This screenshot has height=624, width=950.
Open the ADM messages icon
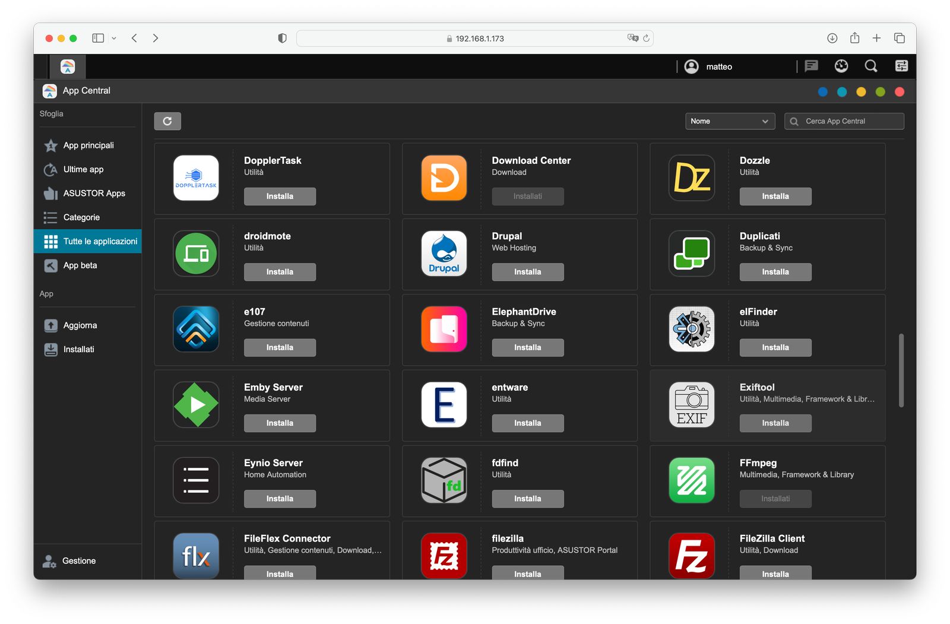coord(811,66)
